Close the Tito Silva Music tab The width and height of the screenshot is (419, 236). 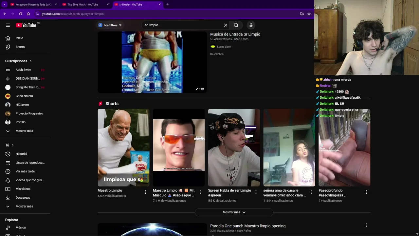tap(108, 5)
